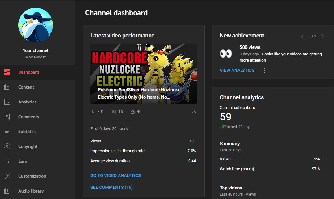Screen dimensions: 334x199
Task: Click the Channel analytics heading
Action: 242,97
